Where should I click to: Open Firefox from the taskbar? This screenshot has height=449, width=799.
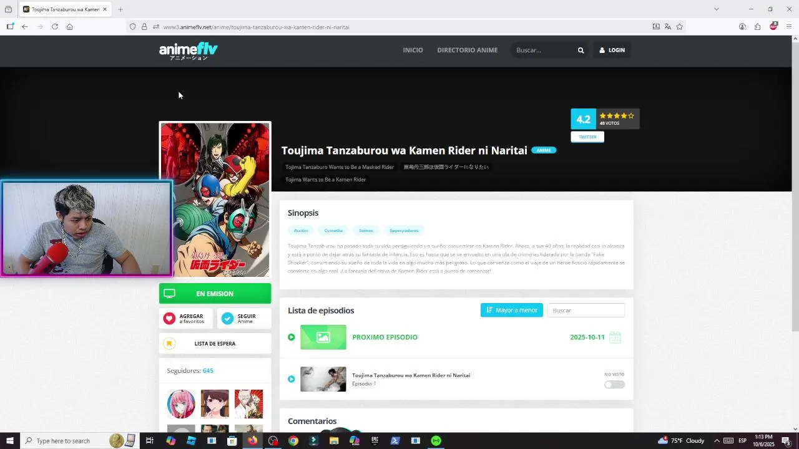252,441
